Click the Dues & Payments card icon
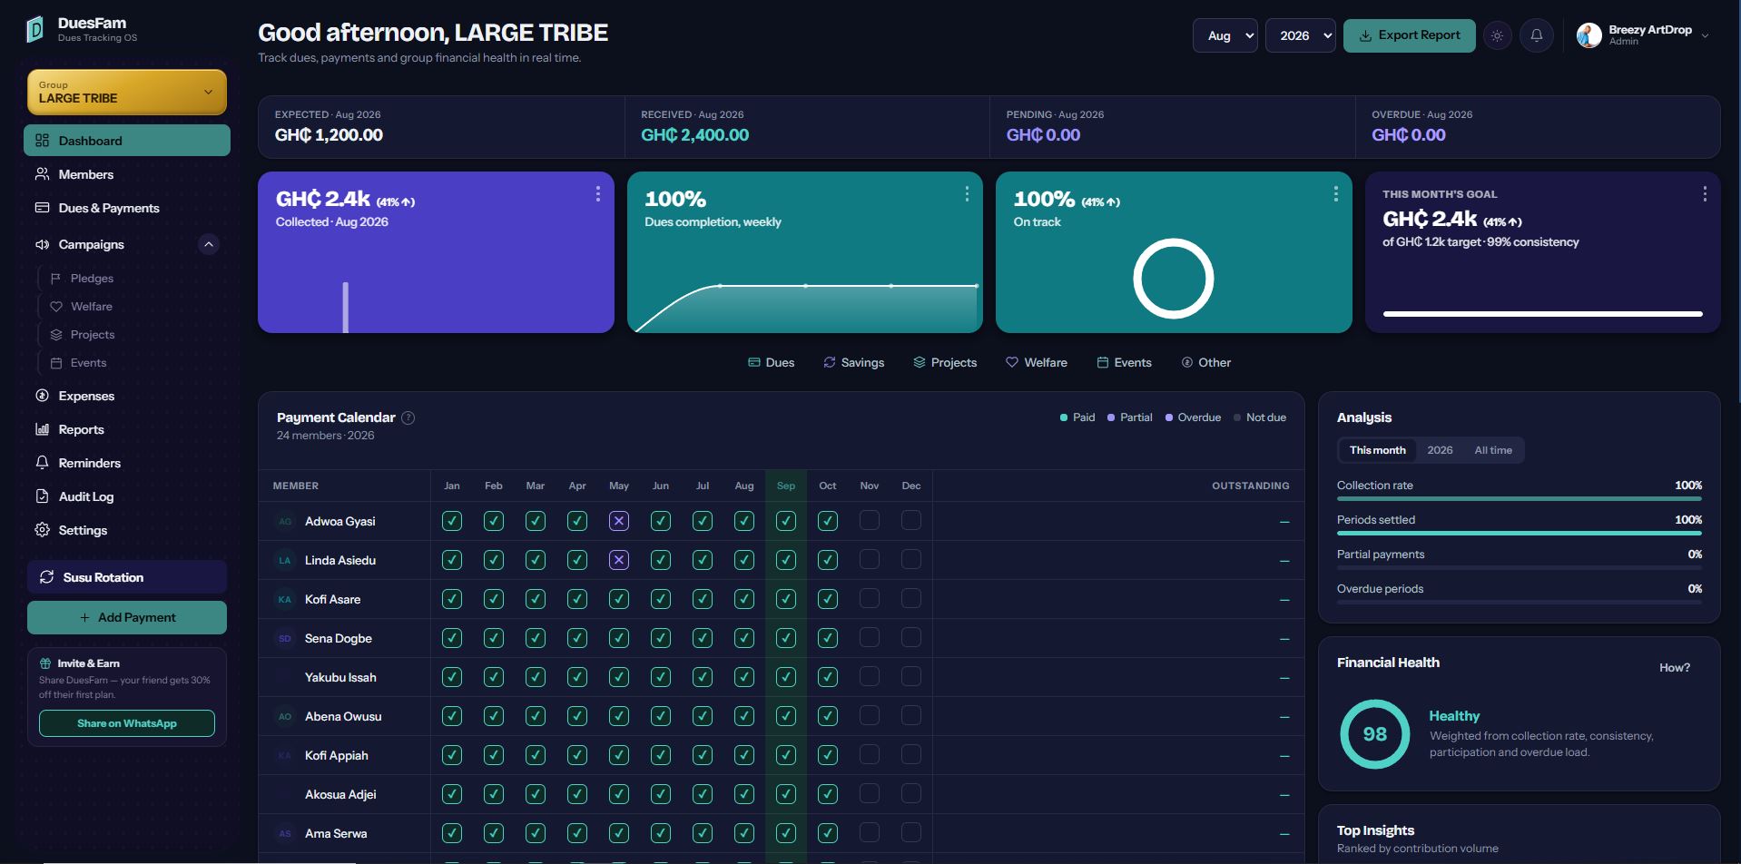Image resolution: width=1741 pixels, height=864 pixels. point(42,208)
